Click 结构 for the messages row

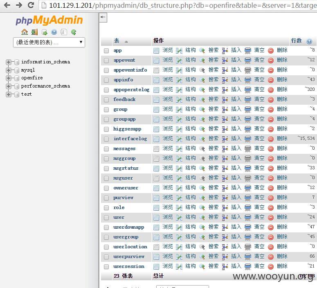191,148
